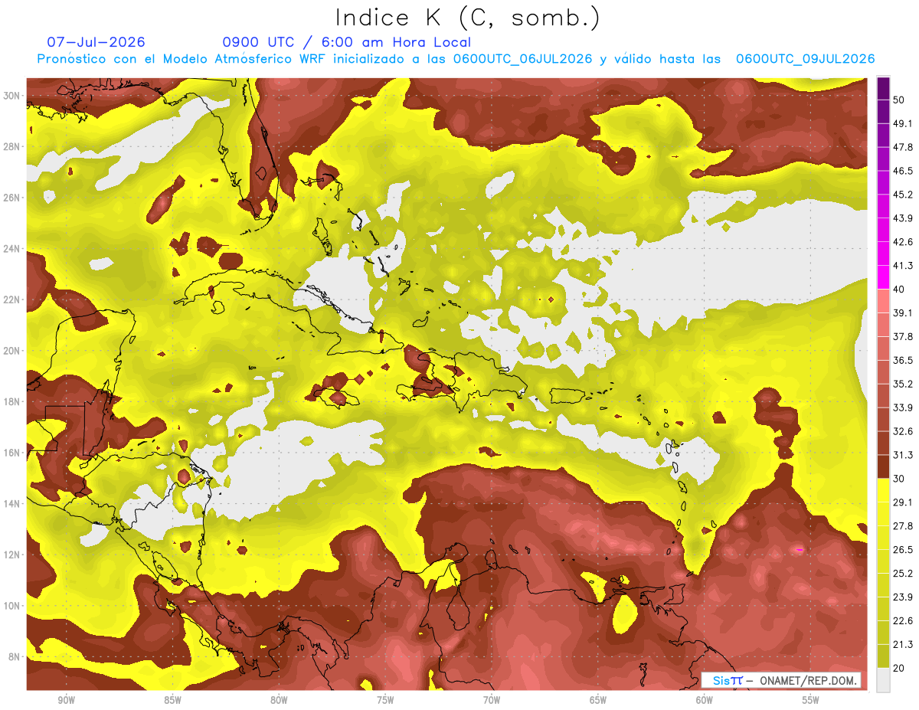Click the colorbar value '31.3'
Screen dimensions: 919x710
pos(904,455)
